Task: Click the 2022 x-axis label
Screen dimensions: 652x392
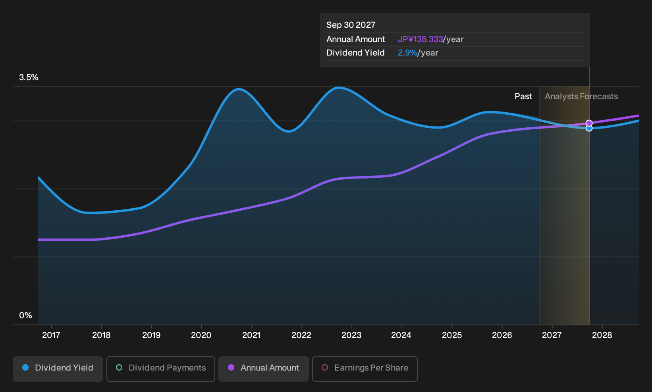Action: pyautogui.click(x=301, y=335)
